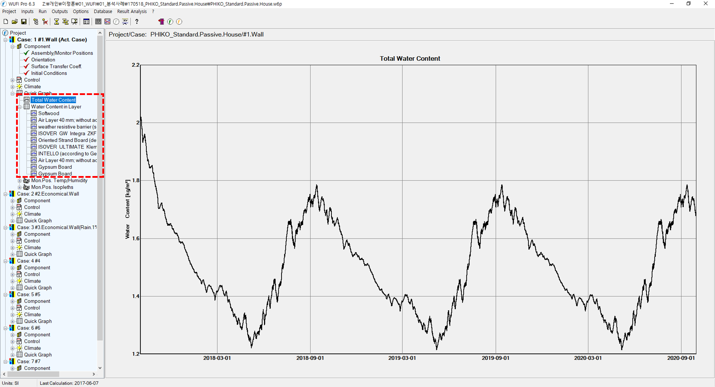Run calculation with the single hourglass icon
This screenshot has width=715, height=387.
(x=56, y=22)
